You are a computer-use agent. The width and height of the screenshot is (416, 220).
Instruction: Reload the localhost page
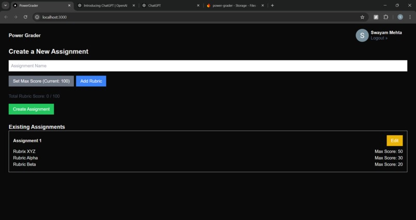point(25,17)
